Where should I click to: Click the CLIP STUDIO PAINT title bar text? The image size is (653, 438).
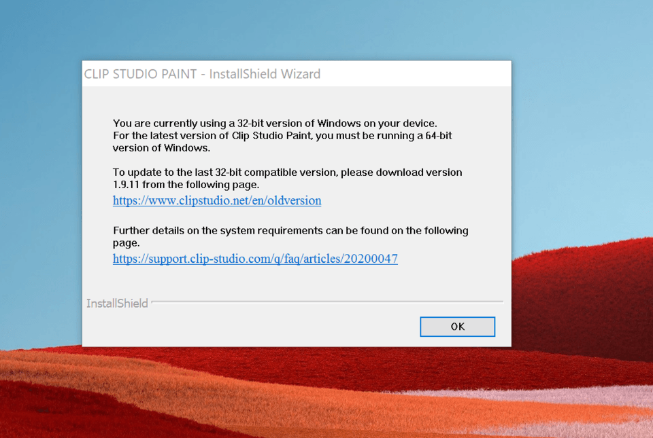(203, 74)
